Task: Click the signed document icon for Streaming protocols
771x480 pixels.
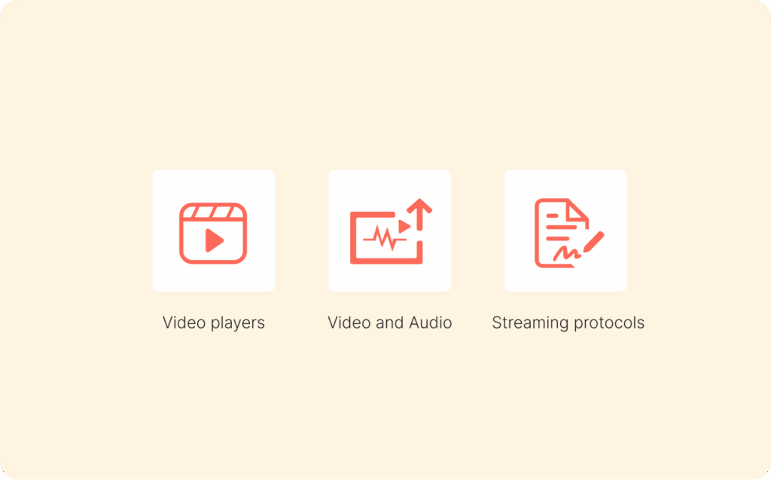Action: pyautogui.click(x=569, y=233)
